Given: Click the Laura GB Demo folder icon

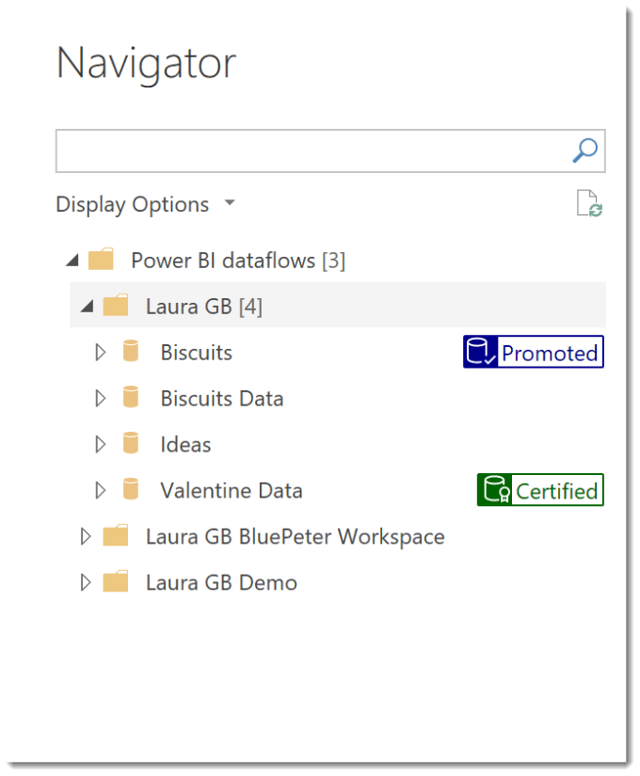Looking at the screenshot, I should [116, 581].
